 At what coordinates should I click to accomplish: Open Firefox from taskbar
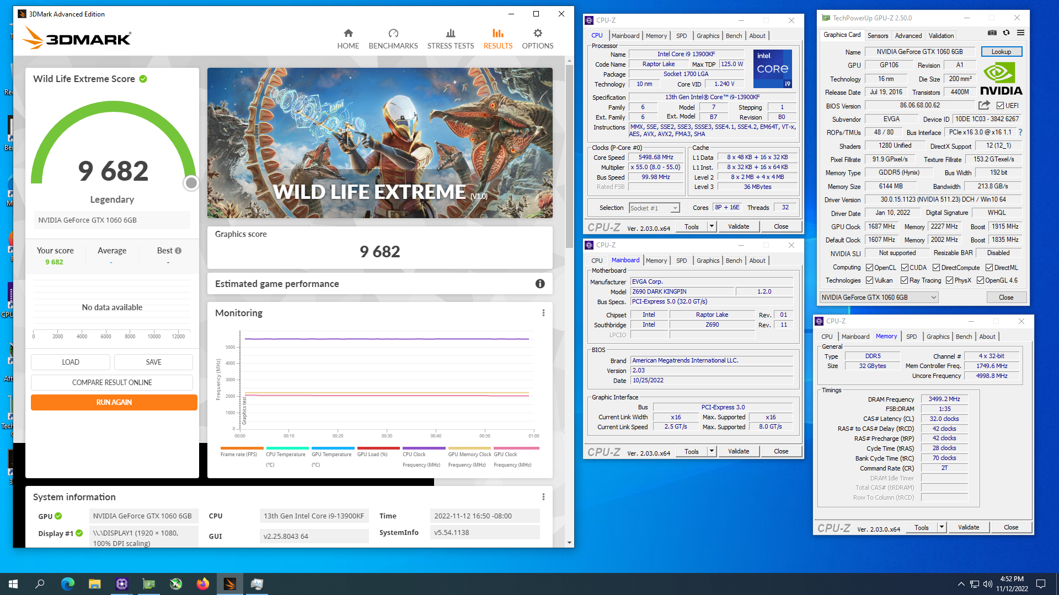click(x=203, y=584)
